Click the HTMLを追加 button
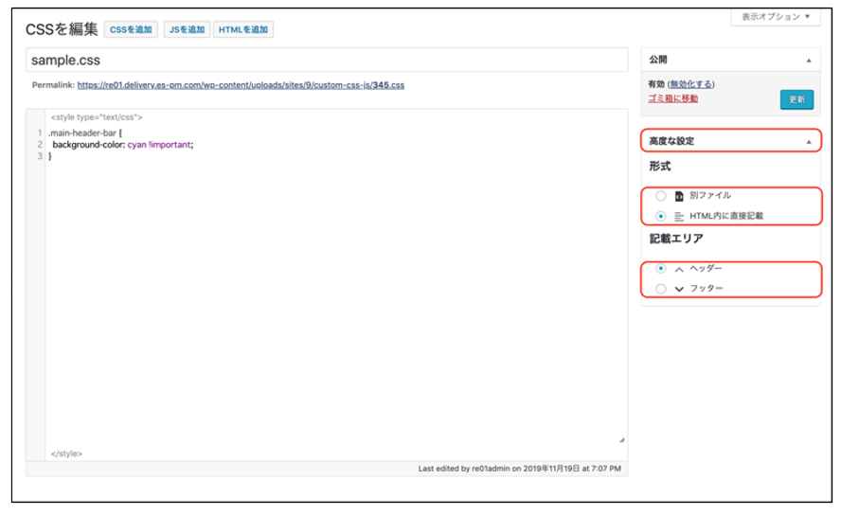Image resolution: width=841 pixels, height=515 pixels. pyautogui.click(x=243, y=29)
